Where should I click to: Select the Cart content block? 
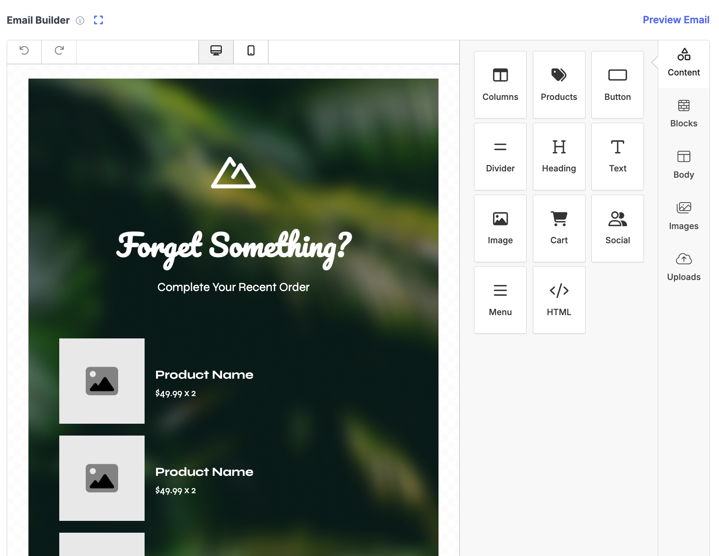click(559, 228)
